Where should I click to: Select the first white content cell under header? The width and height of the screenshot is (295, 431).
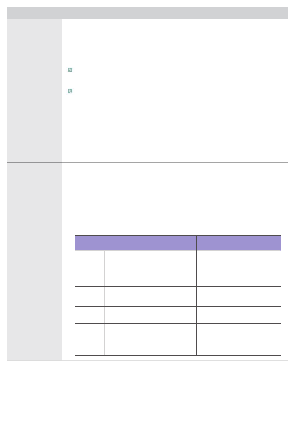click(175, 33)
